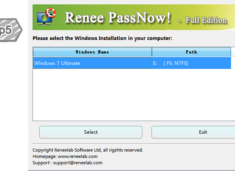Click the Homepage www.reneelab.com text
Screen dimensions: 235x171
[65, 156]
